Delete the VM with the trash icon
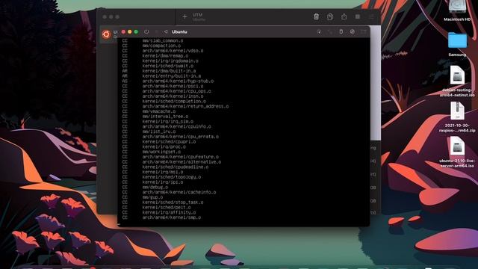The width and height of the screenshot is (478, 269). click(x=317, y=16)
